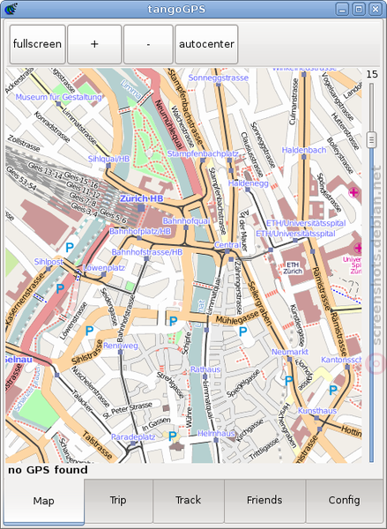Viewport: 387px width, 529px height.
Task: Open the Config tab
Action: [344, 500]
